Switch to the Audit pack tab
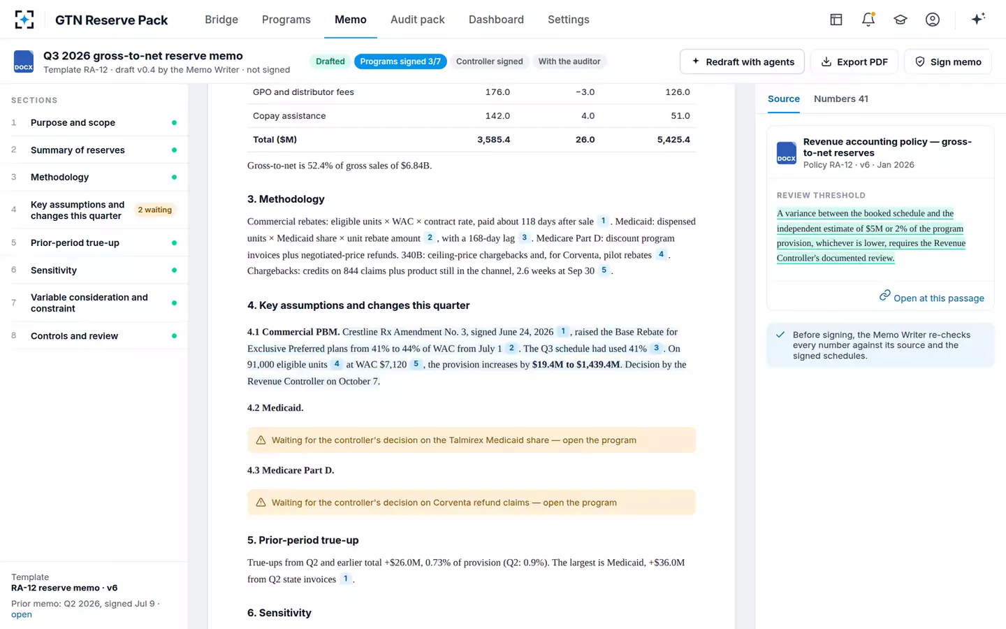Screen dimensions: 1006x629 418,20
